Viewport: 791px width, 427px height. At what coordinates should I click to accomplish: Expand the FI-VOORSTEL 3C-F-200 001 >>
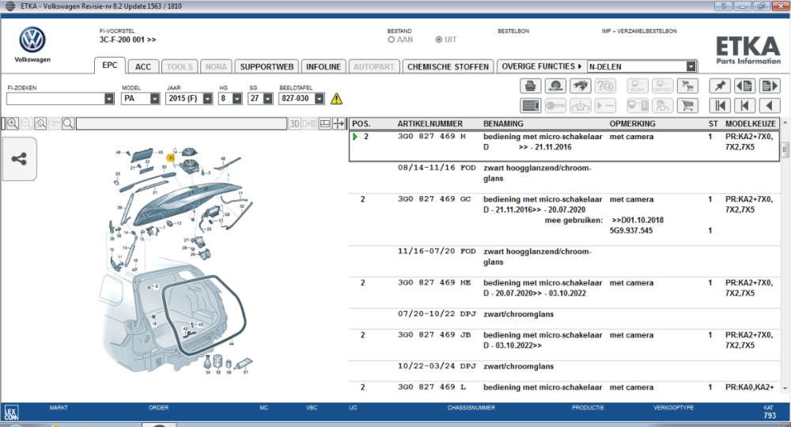pos(127,40)
